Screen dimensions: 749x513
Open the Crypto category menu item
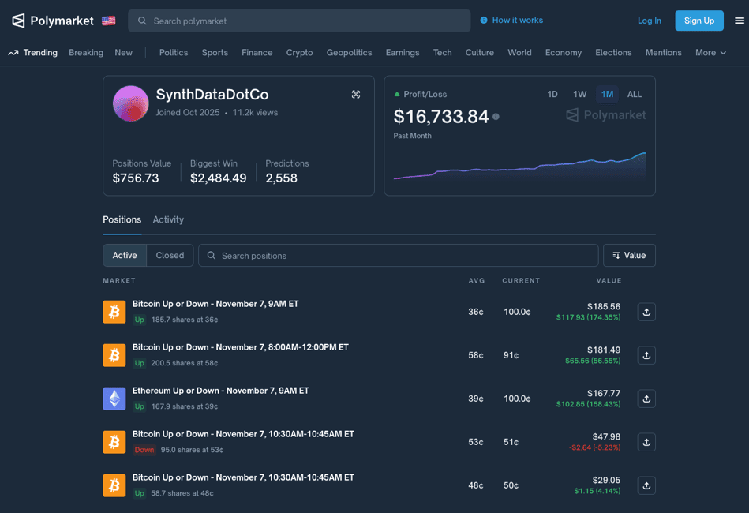click(x=299, y=53)
